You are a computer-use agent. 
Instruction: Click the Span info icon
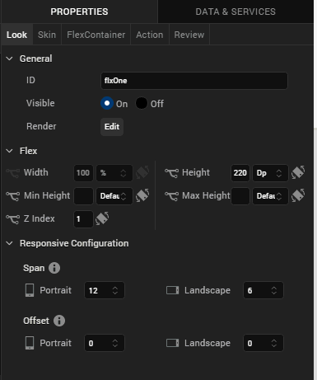click(x=54, y=268)
